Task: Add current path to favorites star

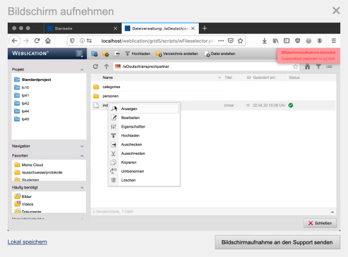Action: click(x=296, y=67)
